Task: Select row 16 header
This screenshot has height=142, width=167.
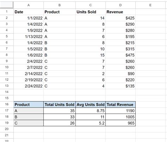Action: click(x=7, y=104)
